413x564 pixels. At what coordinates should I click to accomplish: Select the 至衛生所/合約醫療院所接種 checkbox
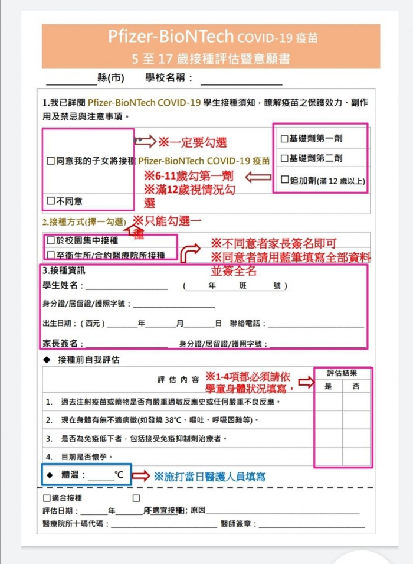(x=51, y=255)
